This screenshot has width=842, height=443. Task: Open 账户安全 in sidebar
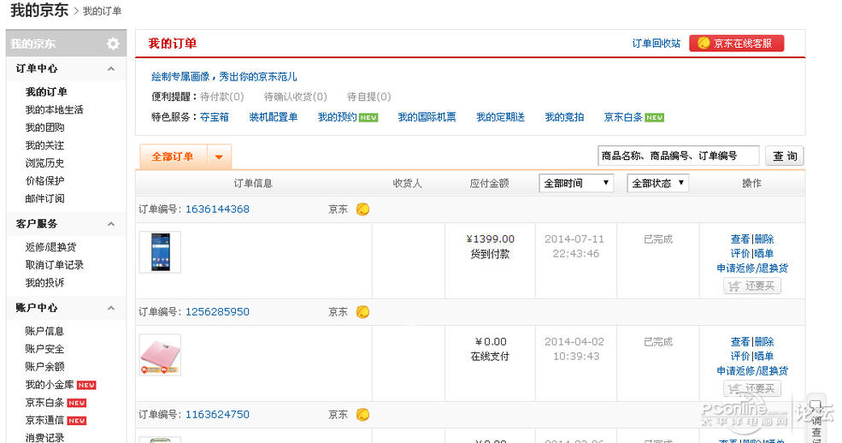coord(44,349)
